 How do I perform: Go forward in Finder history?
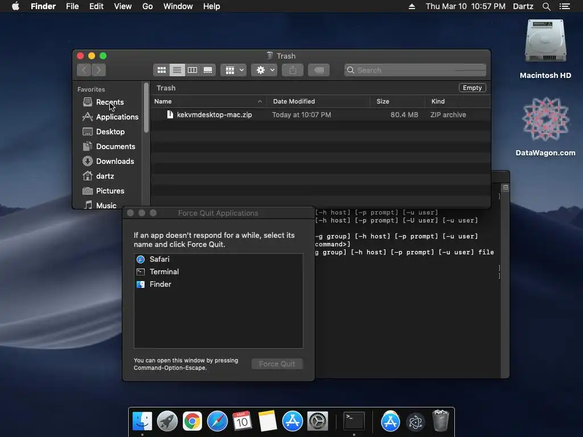point(98,70)
